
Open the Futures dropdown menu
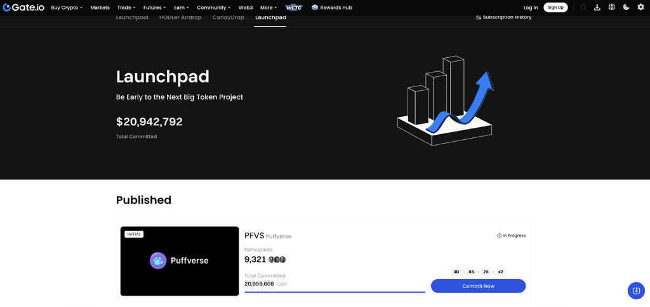155,8
